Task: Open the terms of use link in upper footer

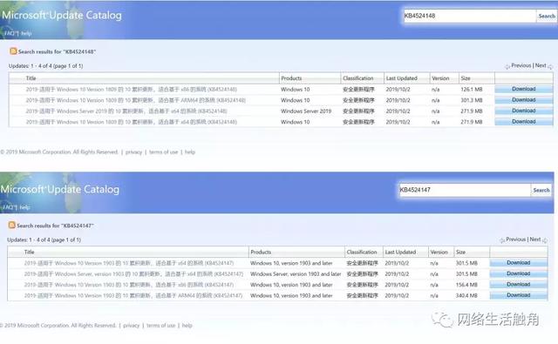Action: click(x=163, y=152)
